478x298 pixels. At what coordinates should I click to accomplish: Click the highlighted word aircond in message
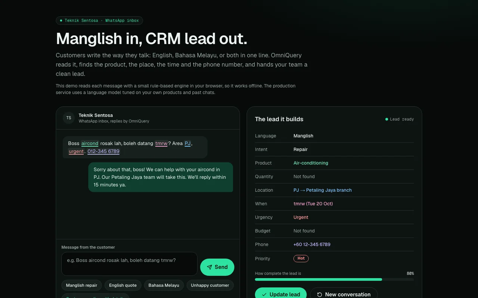[90, 143]
